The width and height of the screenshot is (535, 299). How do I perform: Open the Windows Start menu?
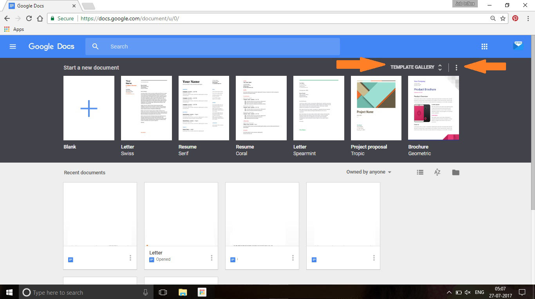pos(9,292)
